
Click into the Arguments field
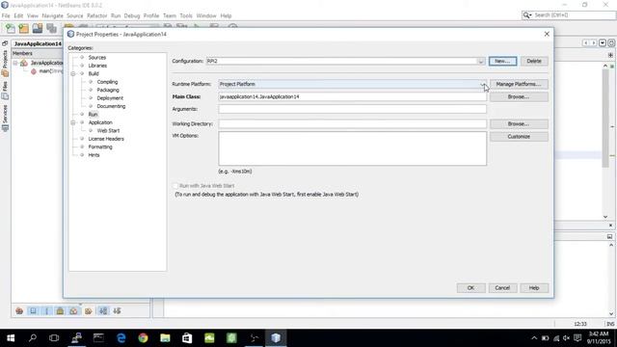tap(353, 109)
